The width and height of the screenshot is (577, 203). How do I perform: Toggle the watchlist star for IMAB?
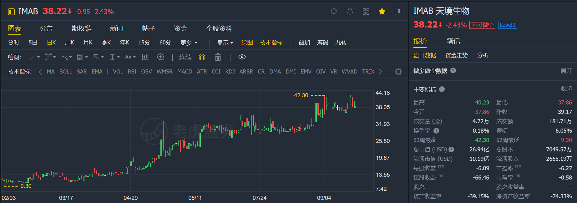382,11
